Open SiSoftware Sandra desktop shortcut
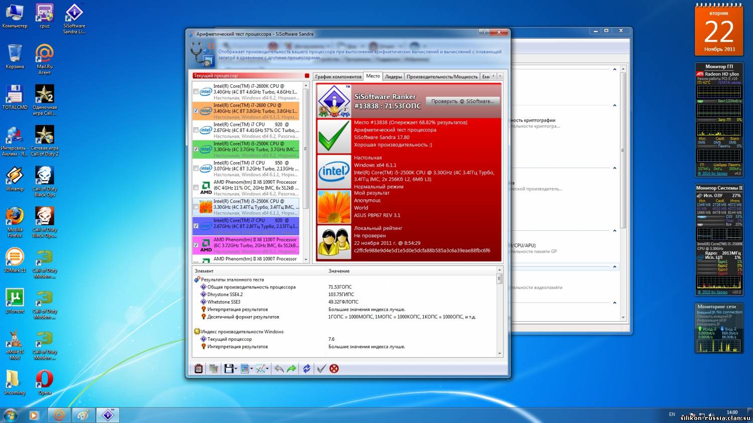The image size is (753, 423). click(74, 19)
